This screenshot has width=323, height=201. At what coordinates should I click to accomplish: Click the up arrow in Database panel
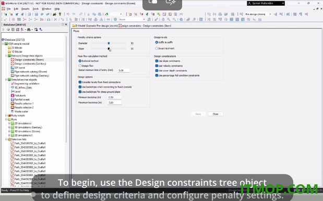tap(3, 30)
